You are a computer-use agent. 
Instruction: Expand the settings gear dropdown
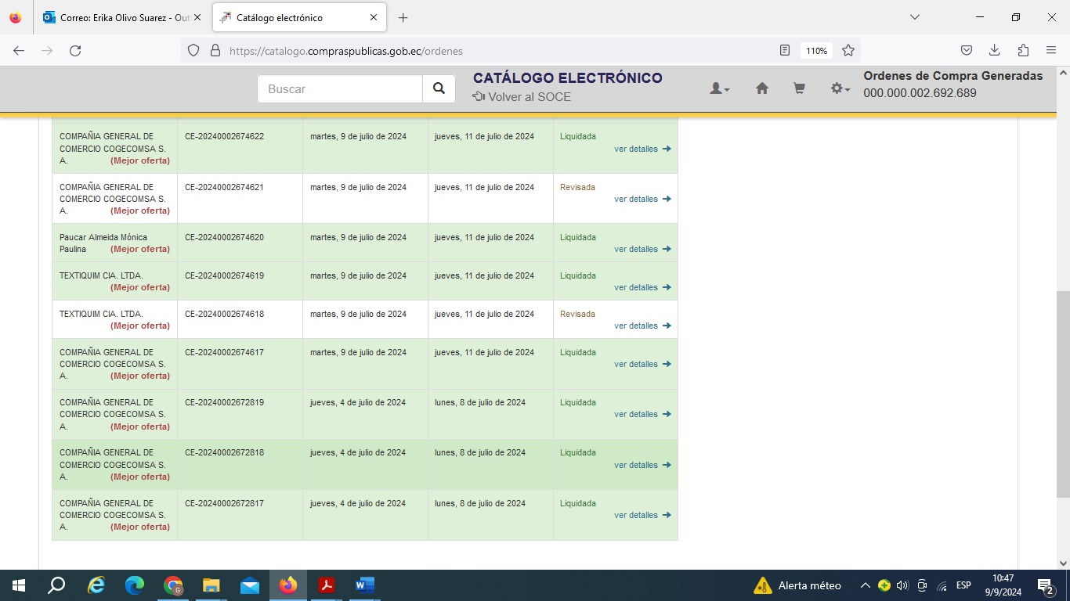pos(840,89)
